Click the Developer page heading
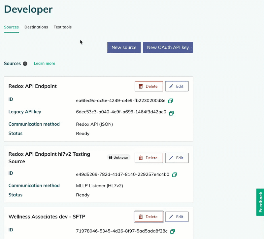The height and width of the screenshot is (239, 264). [x=28, y=9]
